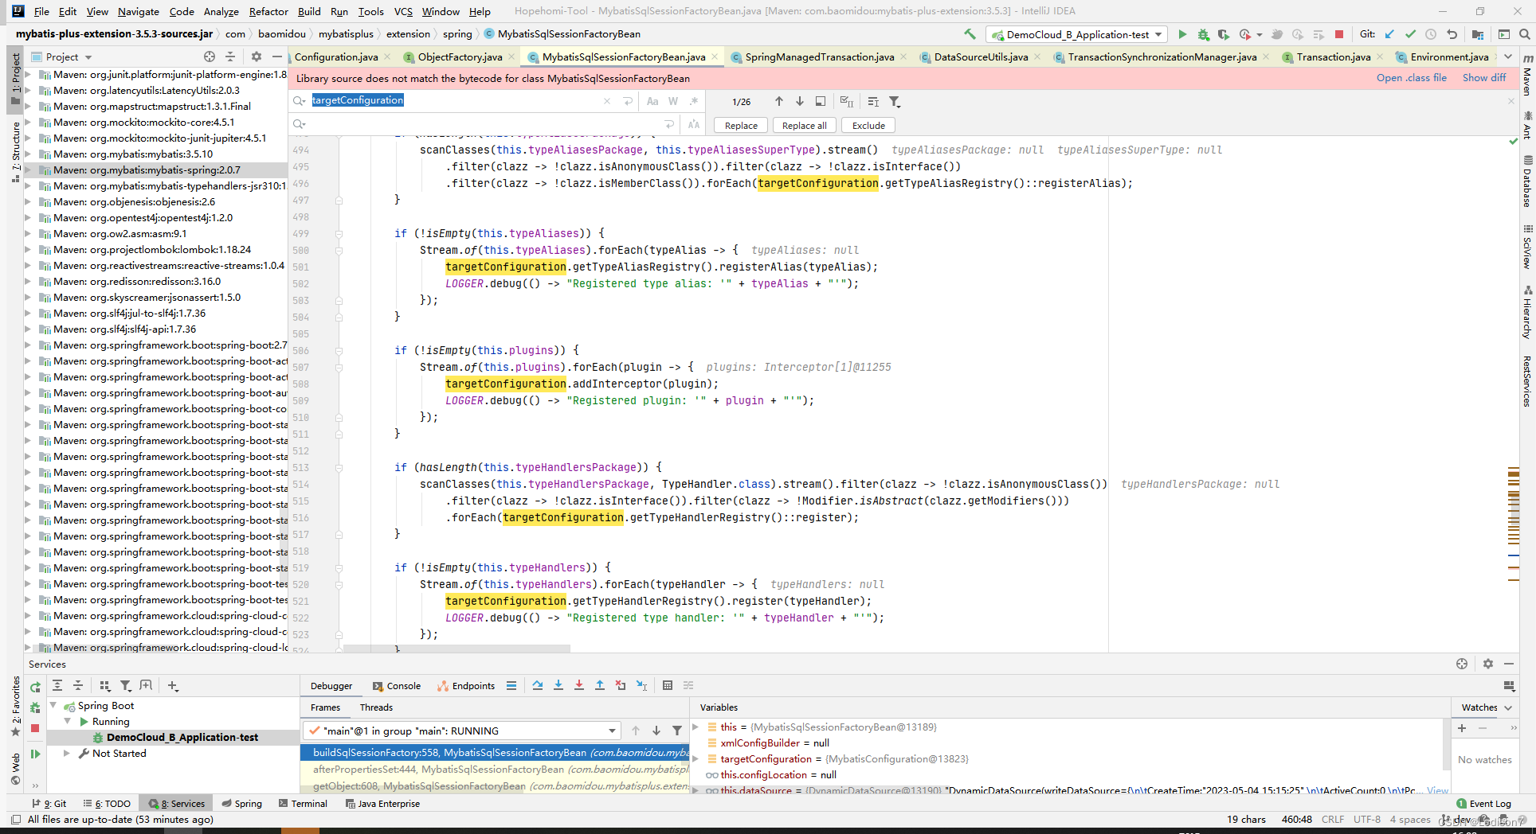Switch to the Console tab in debugger

click(x=397, y=685)
